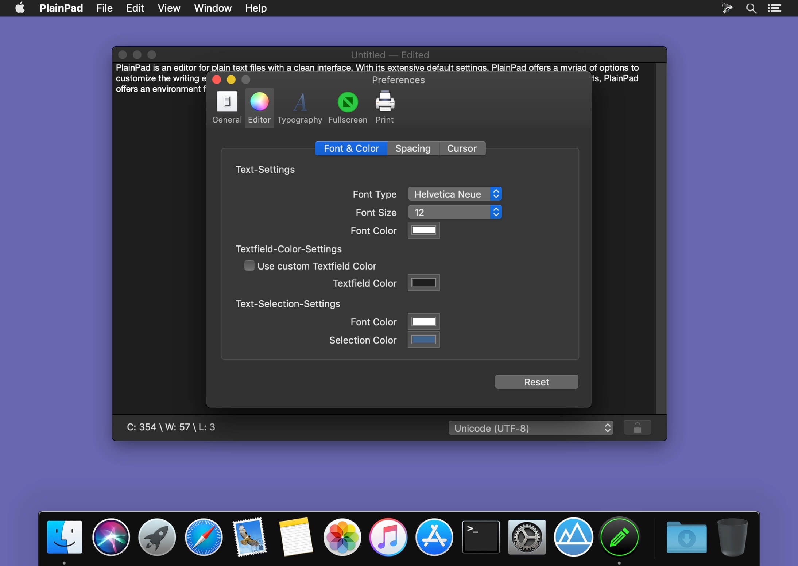Open Music app in the Dock

point(388,537)
